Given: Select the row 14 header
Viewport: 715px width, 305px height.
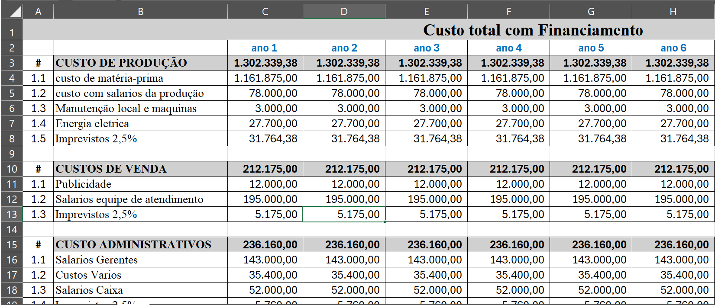Looking at the screenshot, I should [x=12, y=229].
